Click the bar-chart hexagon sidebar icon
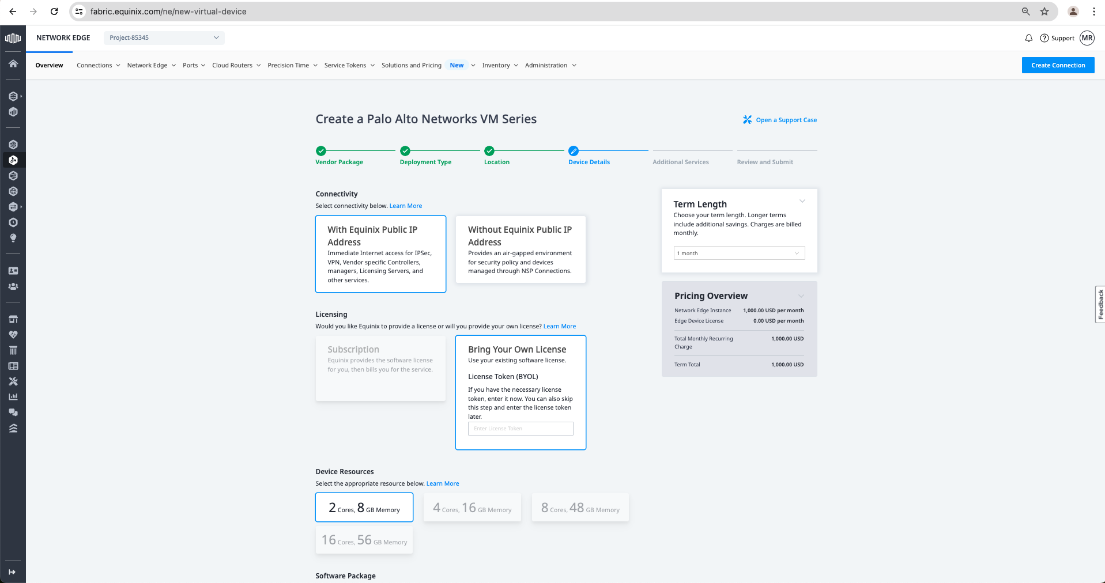This screenshot has height=583, width=1105. click(x=13, y=112)
